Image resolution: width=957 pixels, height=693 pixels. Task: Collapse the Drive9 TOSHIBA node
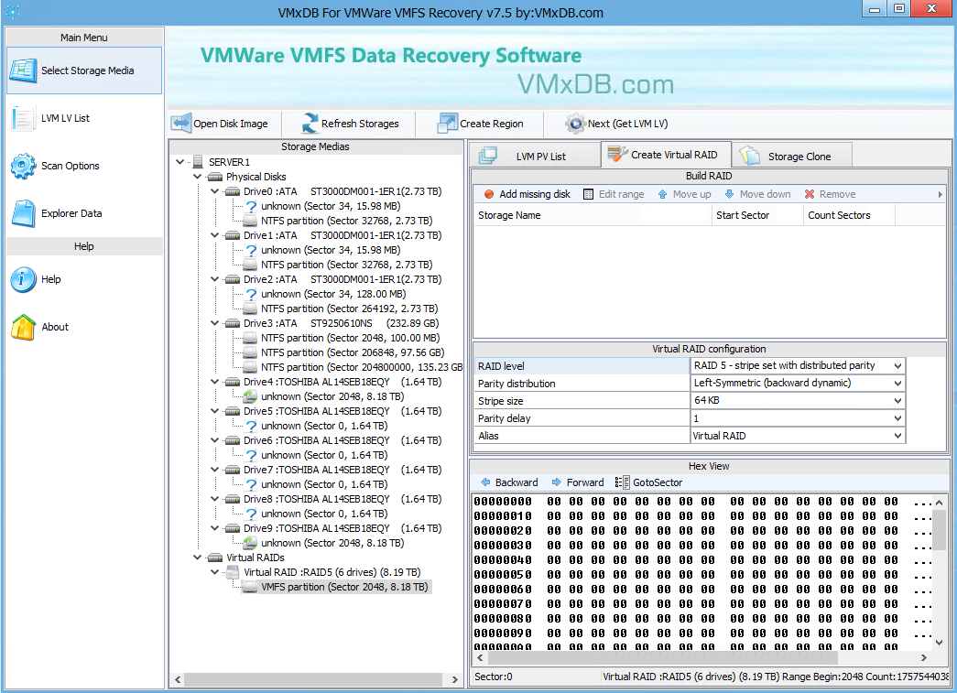click(215, 527)
